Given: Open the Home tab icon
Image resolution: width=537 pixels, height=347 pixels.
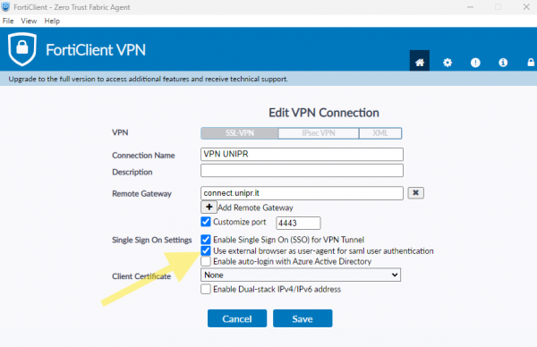Looking at the screenshot, I should (420, 63).
